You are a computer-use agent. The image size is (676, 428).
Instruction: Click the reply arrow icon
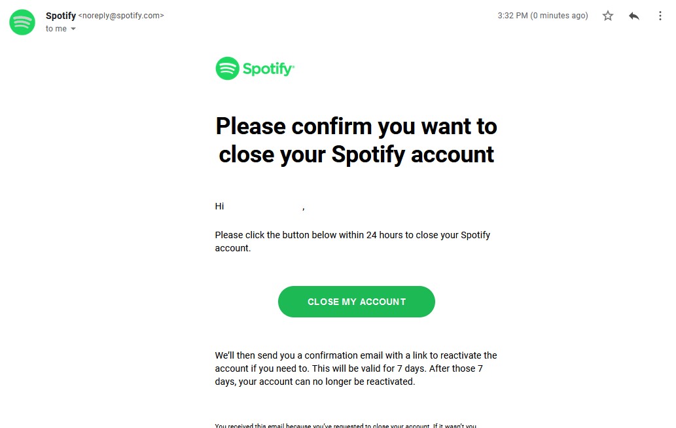pos(633,16)
